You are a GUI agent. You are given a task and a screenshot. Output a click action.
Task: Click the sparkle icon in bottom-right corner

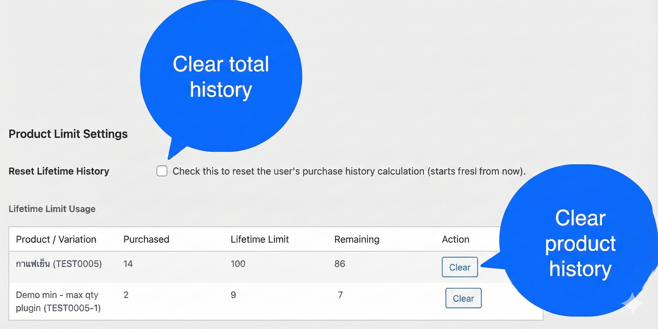tap(632, 304)
